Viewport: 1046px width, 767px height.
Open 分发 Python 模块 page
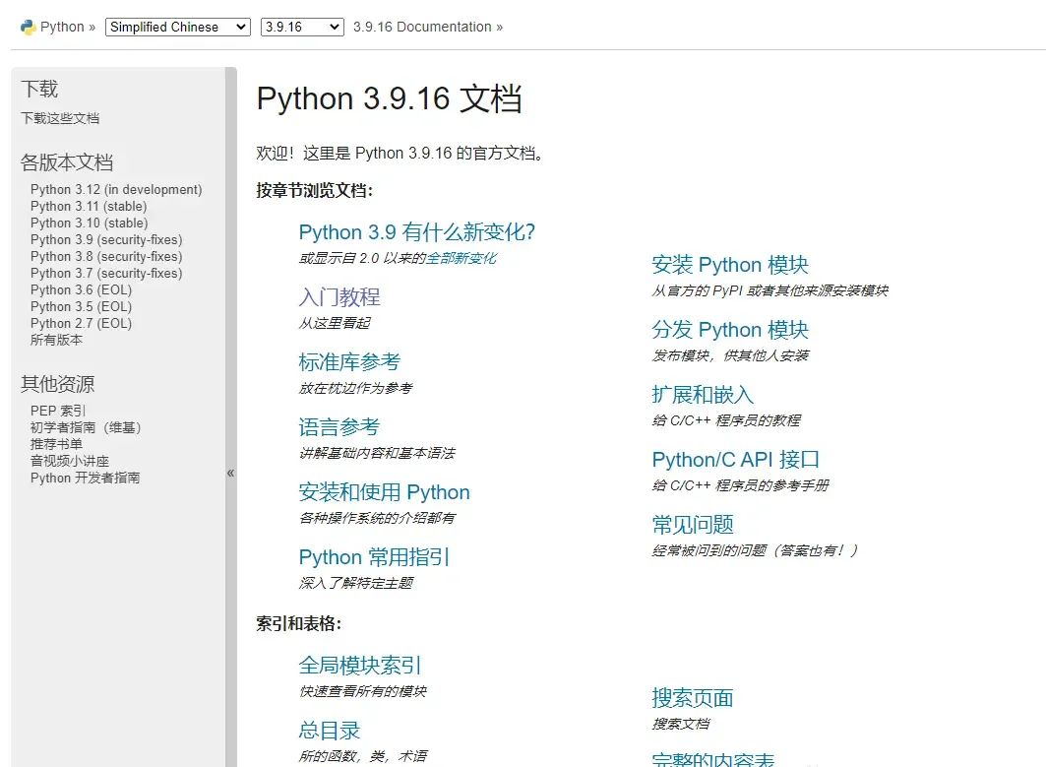tap(730, 329)
